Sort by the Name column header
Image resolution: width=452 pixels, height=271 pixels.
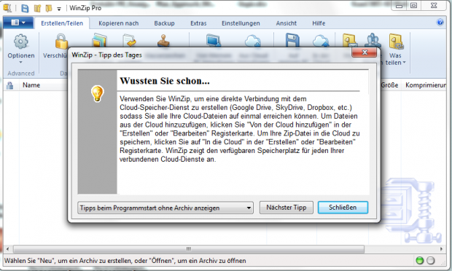coord(31,85)
